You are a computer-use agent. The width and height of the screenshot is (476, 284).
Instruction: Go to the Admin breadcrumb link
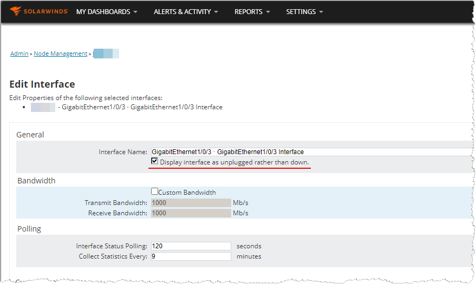(x=19, y=54)
